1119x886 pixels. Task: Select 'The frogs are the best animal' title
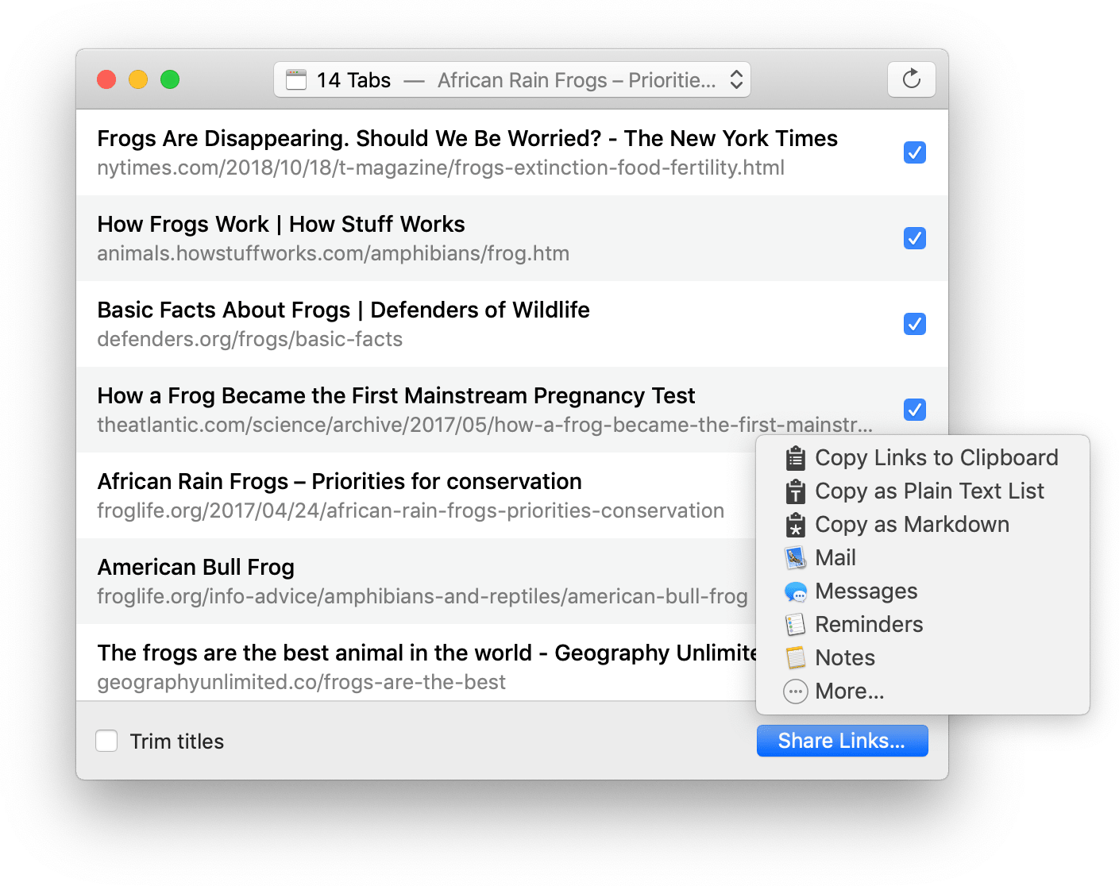pos(426,653)
